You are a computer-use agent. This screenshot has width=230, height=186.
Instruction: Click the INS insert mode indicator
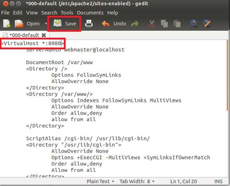pos(218,182)
